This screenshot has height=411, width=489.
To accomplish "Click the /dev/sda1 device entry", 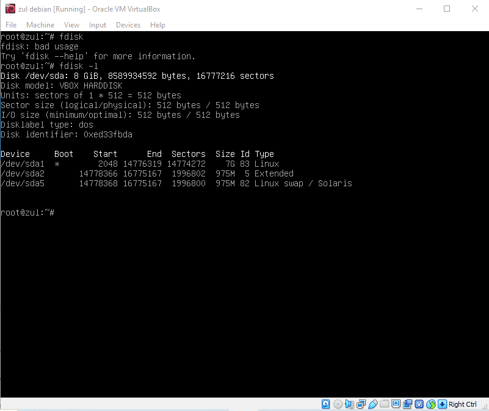I will point(23,164).
